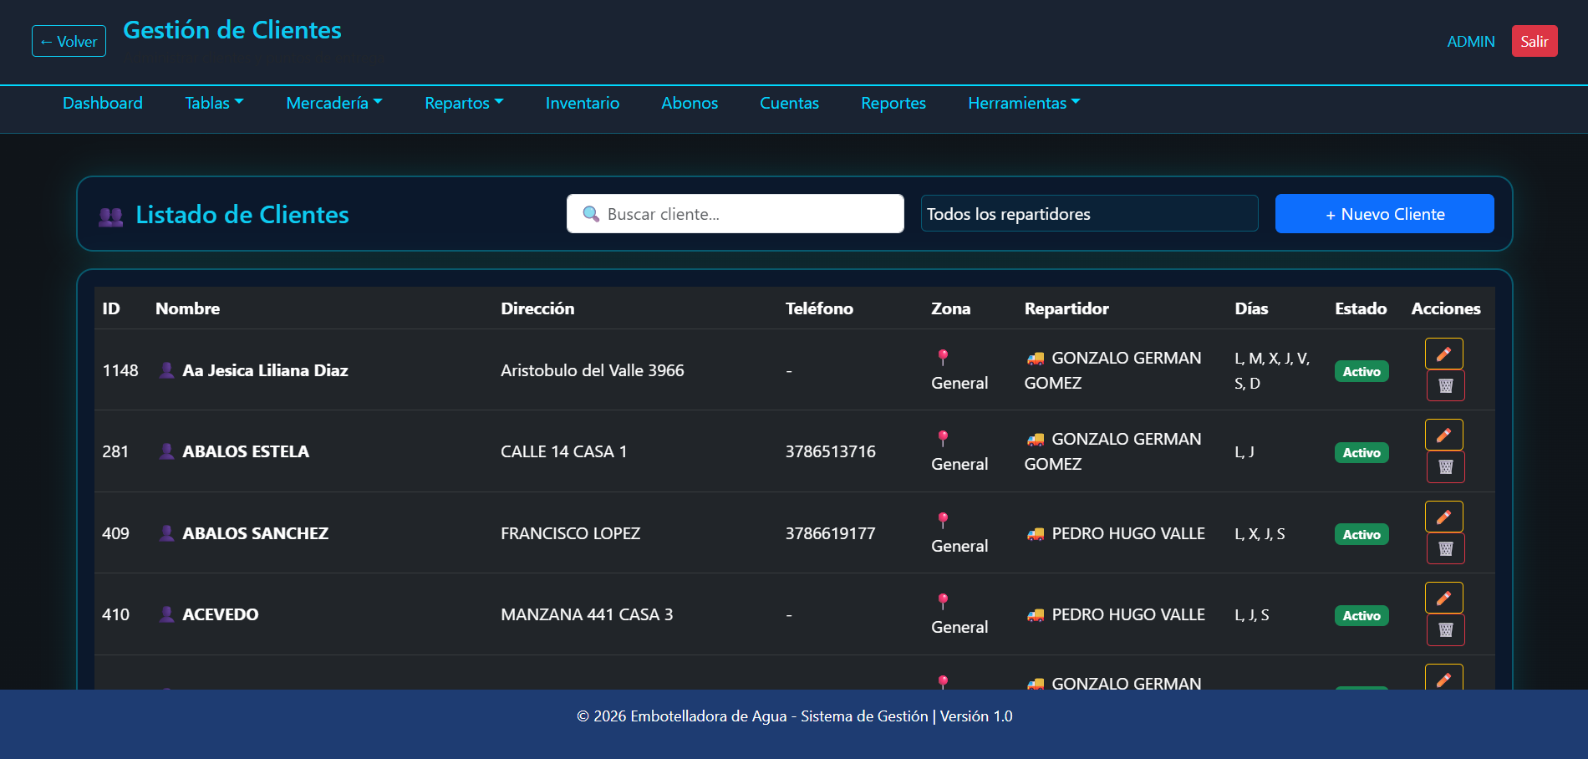
Task: Navigate to Reportes
Action: point(893,103)
